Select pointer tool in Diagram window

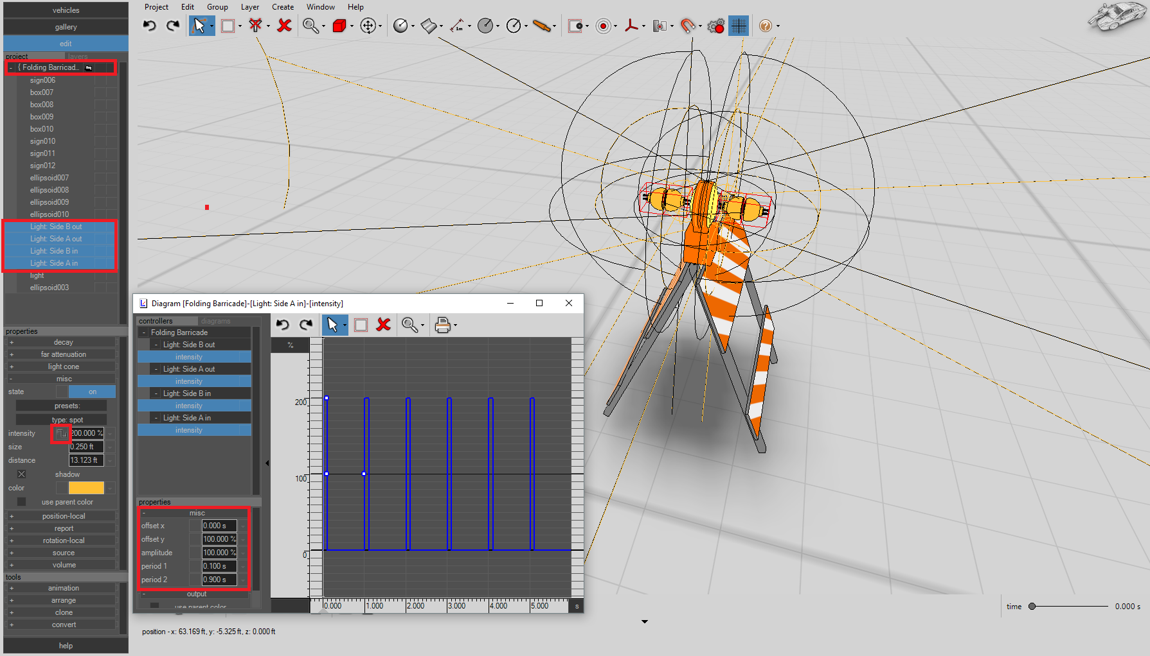click(x=332, y=325)
